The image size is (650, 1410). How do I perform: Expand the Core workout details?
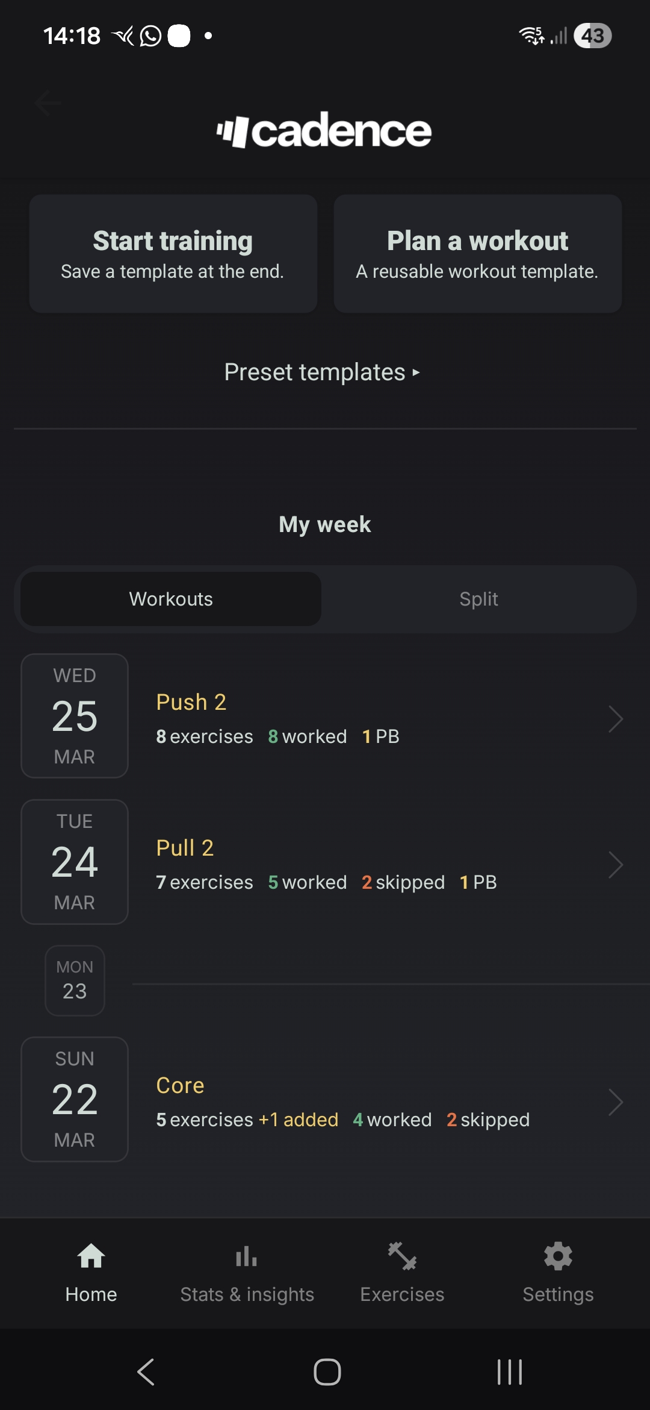[x=616, y=1101]
